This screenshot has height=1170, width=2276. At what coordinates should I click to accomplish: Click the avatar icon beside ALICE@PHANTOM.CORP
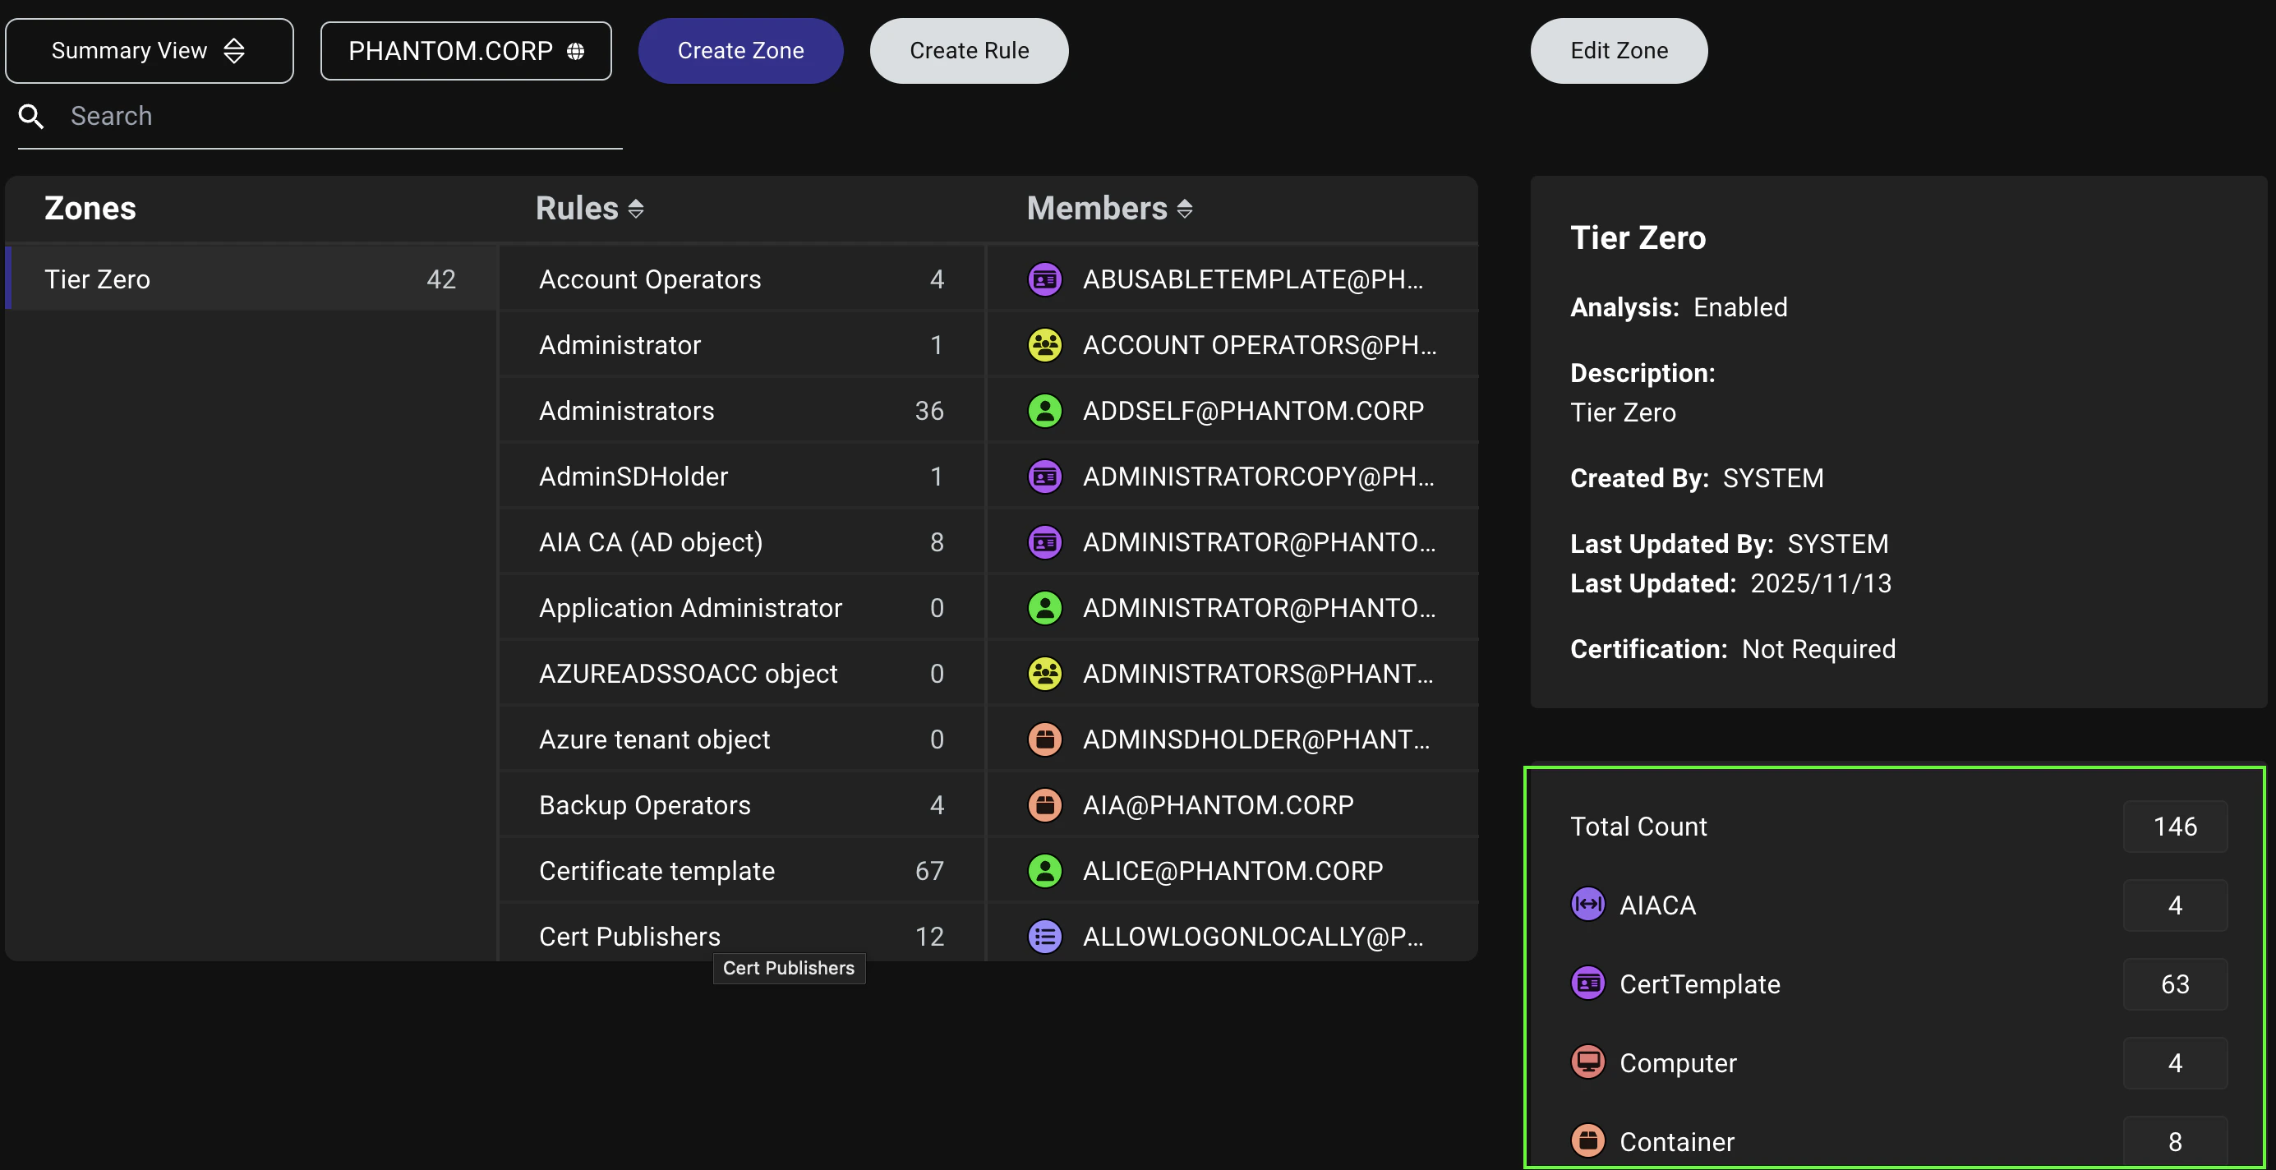(1045, 869)
